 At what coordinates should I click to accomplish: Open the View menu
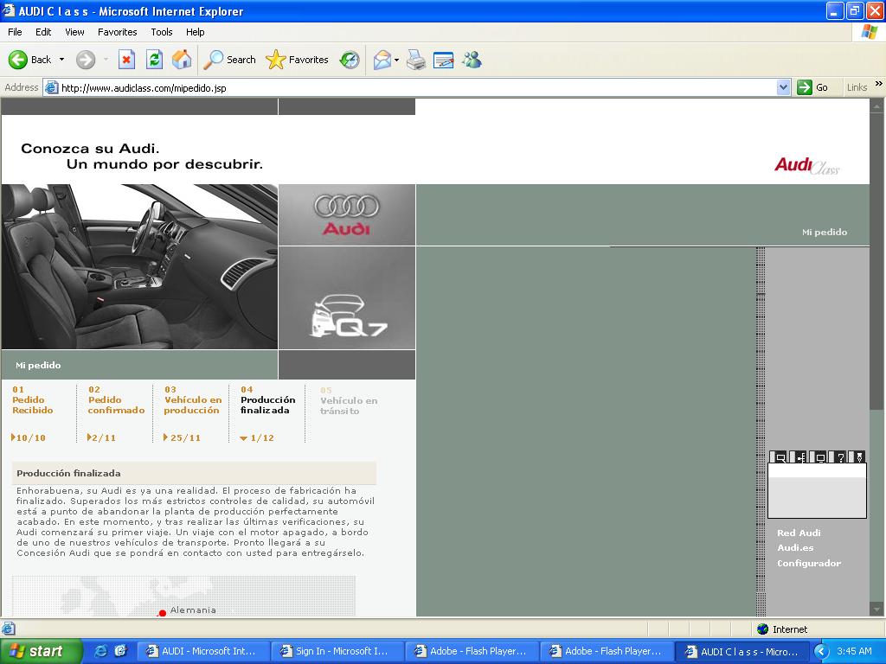(x=74, y=32)
